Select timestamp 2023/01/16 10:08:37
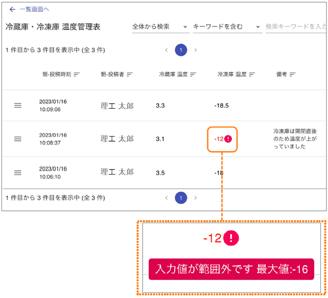 point(53,139)
